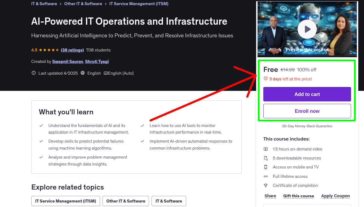View the 38 ratings
This screenshot has height=207, width=364.
click(x=72, y=50)
